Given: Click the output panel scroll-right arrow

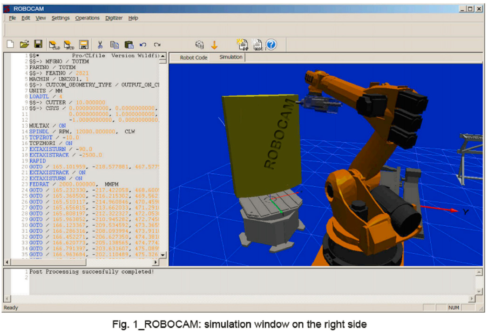Looking at the screenshot, I should tap(472, 299).
